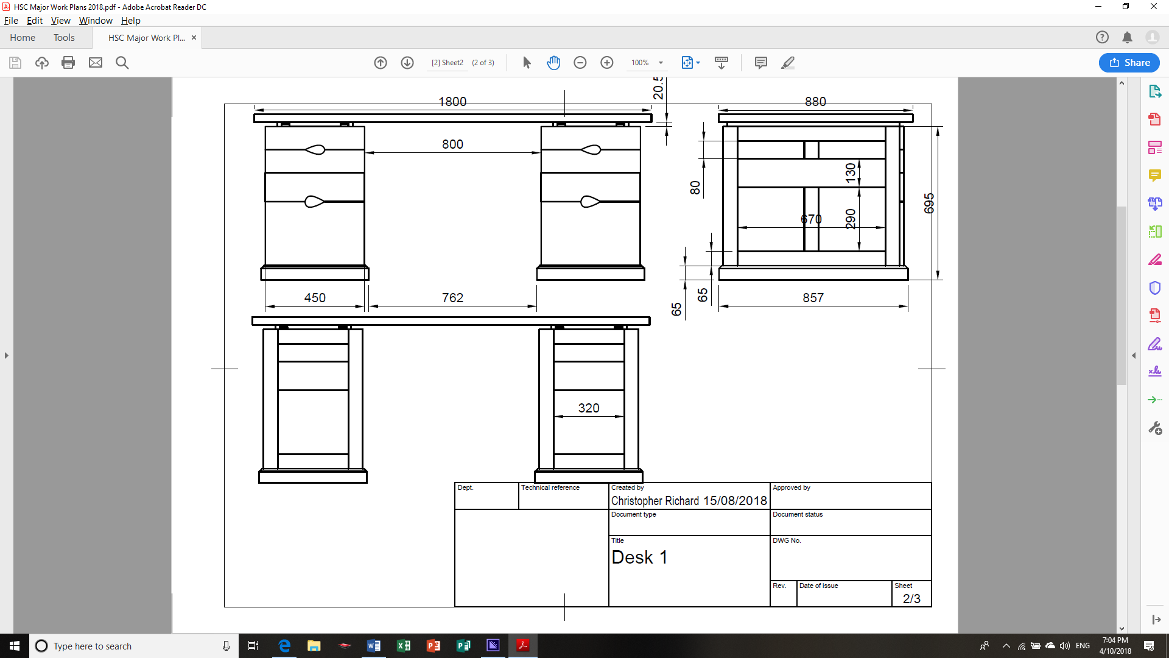This screenshot has height=658, width=1169.
Task: Open Organize Pages tool in right pane
Action: tap(1154, 232)
